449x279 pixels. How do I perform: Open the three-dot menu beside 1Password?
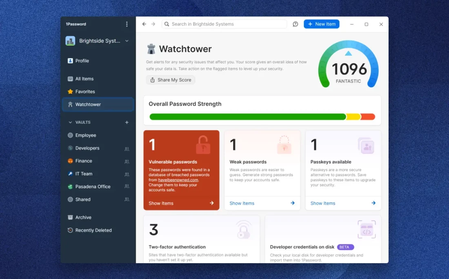127,24
